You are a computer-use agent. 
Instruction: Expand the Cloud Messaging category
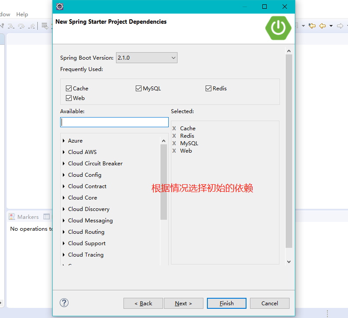point(64,221)
